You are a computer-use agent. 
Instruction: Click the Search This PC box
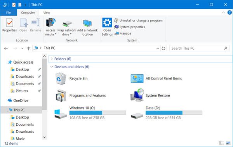200,48
